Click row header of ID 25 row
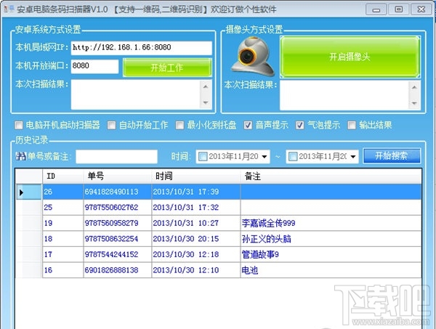Screen dimensions: 436x329 [28, 207]
